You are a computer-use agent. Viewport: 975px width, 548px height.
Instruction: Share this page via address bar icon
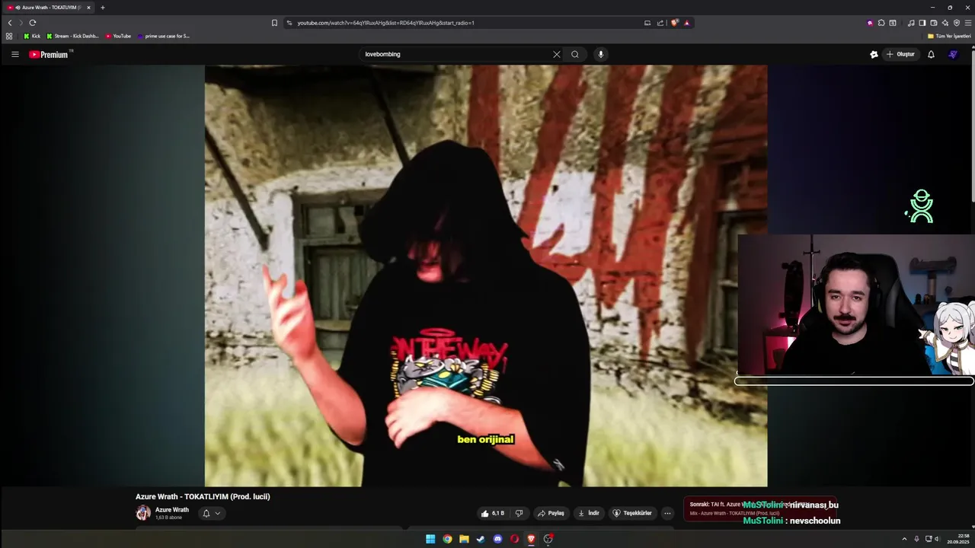(x=660, y=23)
